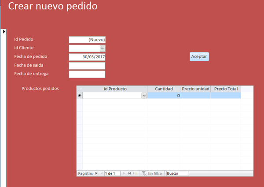The image size is (264, 187).
Task: Click the Productos pedidos label
Action: [40, 89]
